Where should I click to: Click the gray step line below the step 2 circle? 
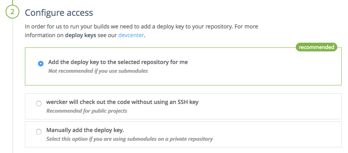(x=12, y=86)
